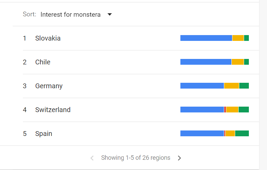
Task: Click Spain's green bar segment
Action: [x=242, y=134]
